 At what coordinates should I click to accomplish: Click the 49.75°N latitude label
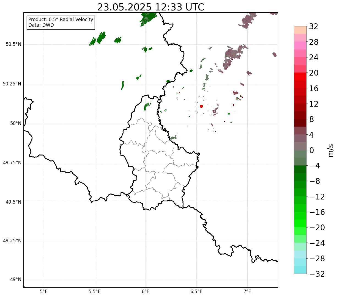point(12,163)
